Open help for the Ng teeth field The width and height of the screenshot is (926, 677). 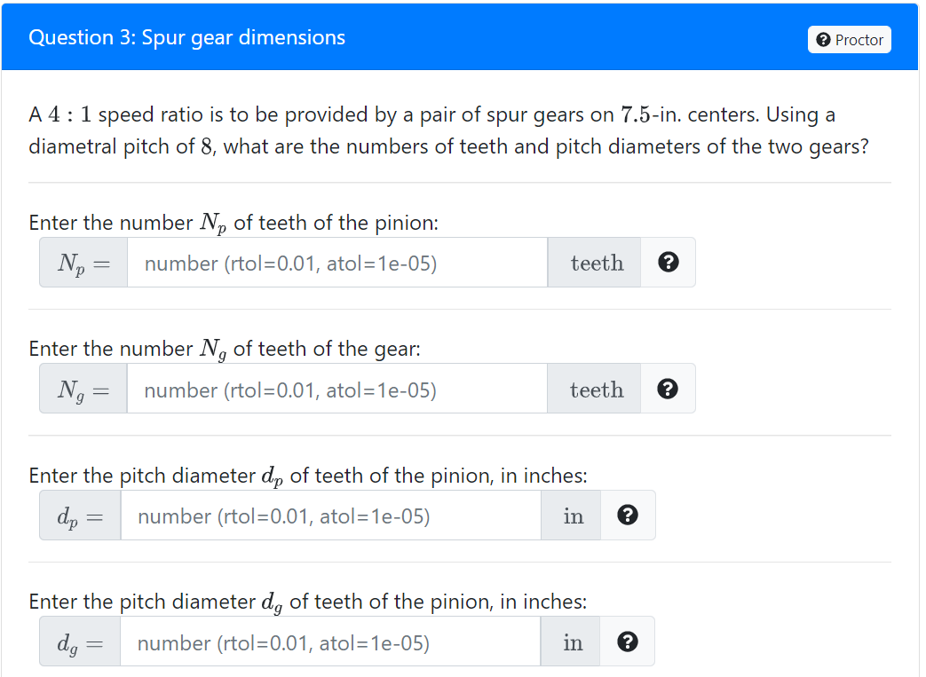pyautogui.click(x=668, y=389)
